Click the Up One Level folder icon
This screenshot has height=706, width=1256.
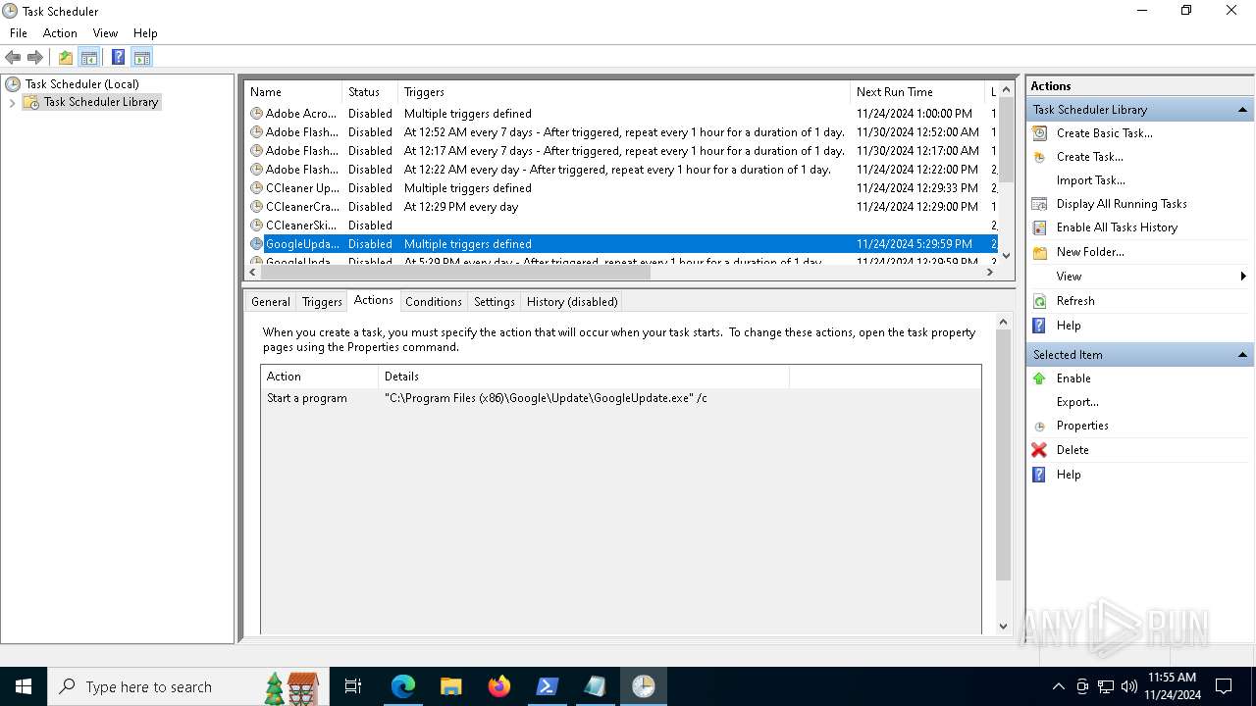[x=66, y=57]
